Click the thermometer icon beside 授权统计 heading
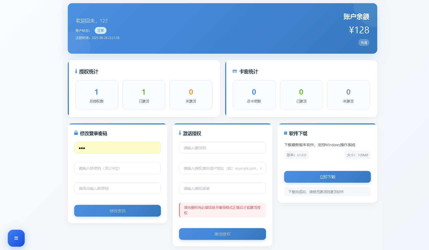 [76, 72]
